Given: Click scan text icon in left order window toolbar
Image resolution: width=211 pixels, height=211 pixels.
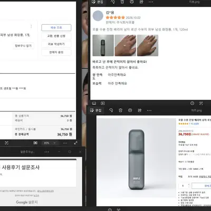Looking at the screenshot, I should (6, 143).
